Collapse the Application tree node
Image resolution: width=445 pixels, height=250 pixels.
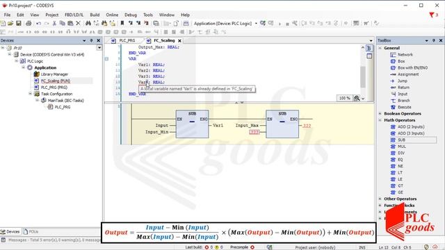[x=24, y=67]
